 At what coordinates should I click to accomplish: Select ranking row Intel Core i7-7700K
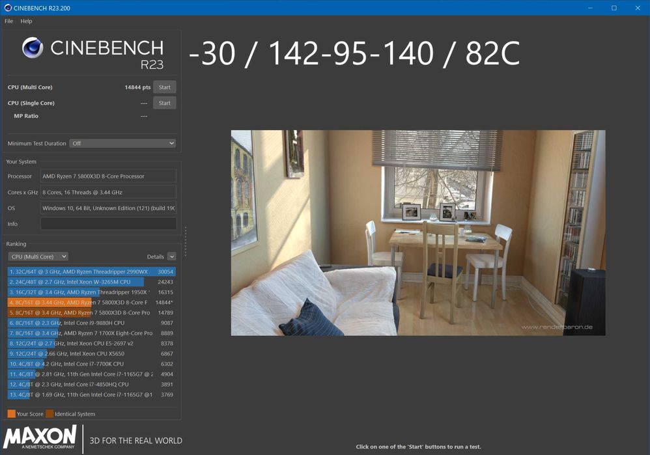[x=92, y=364]
